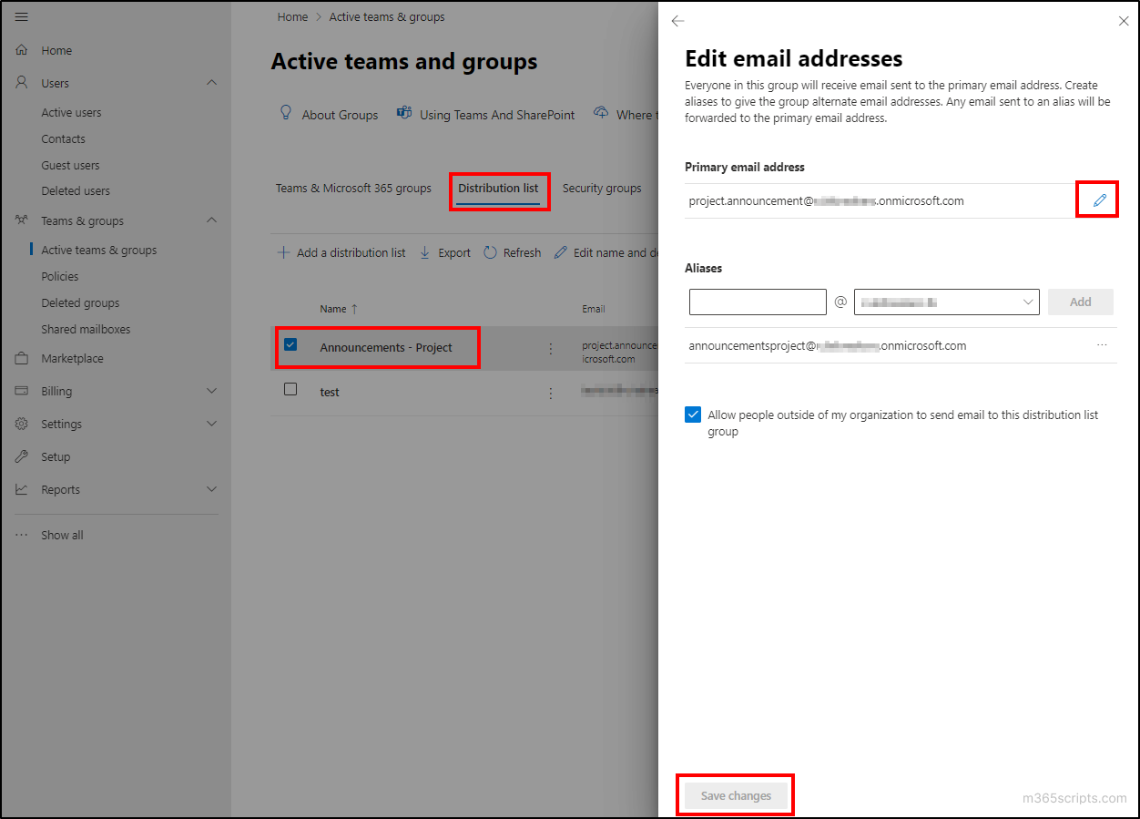The height and width of the screenshot is (819, 1140).
Task: Click the pencil icon to edit primary email address
Action: coord(1096,200)
